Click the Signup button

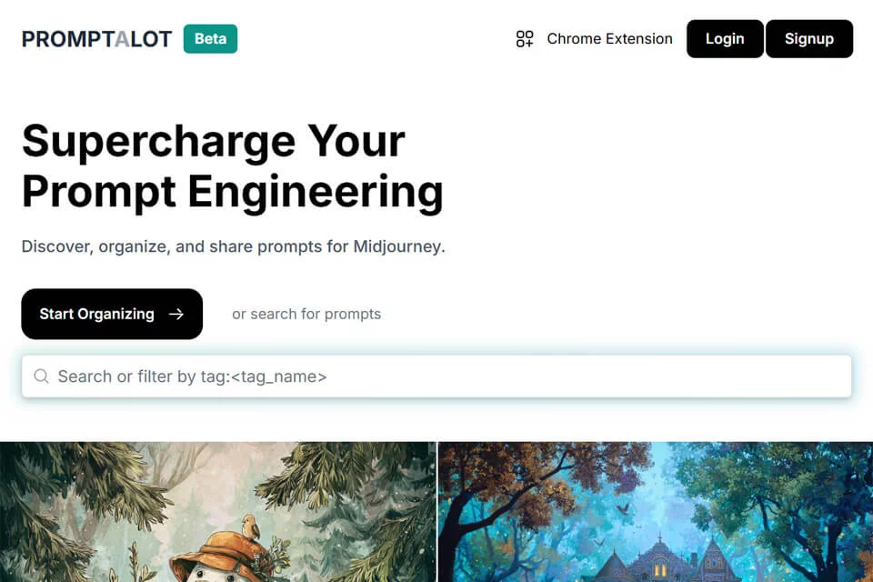pos(809,39)
